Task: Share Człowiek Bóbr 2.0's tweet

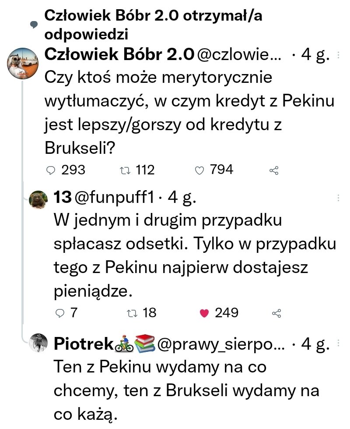Action: 275,170
